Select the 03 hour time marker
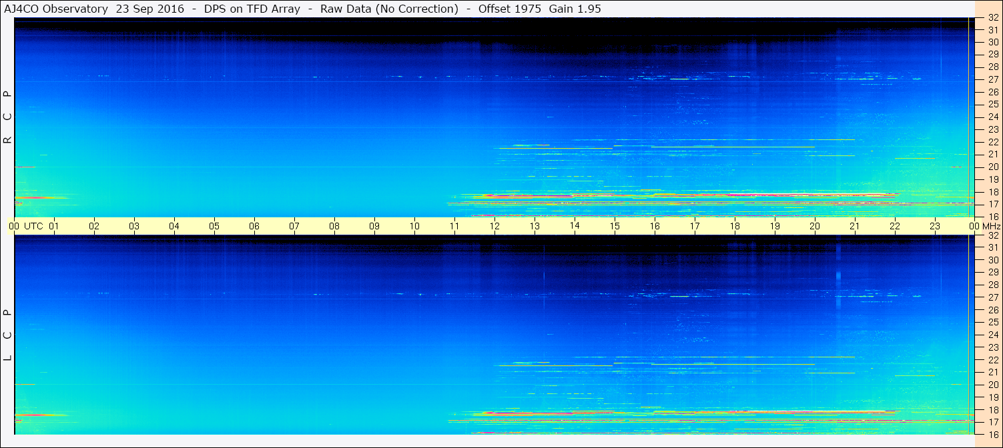The width and height of the screenshot is (1003, 448). coord(134,226)
